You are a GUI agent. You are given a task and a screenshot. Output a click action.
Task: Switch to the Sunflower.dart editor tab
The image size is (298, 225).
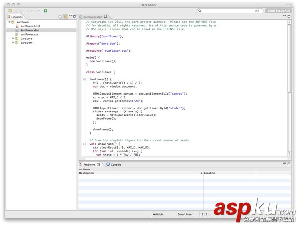pos(93,17)
